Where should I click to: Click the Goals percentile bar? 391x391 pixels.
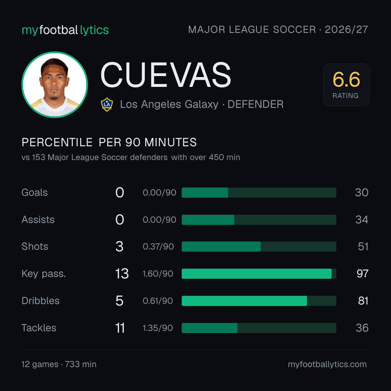pyautogui.click(x=259, y=193)
